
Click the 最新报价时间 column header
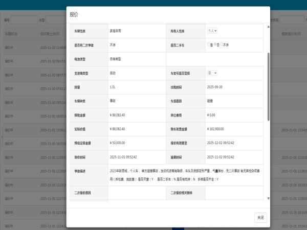coord(292,33)
